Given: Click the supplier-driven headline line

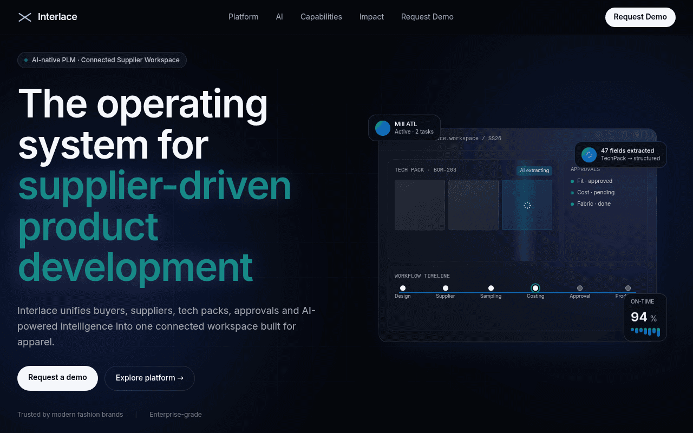Looking at the screenshot, I should 155,186.
